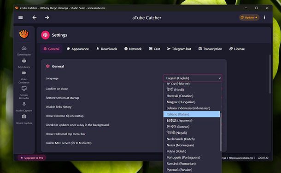
Task: Select Nederlands (Dutch) option
Action: point(192,139)
